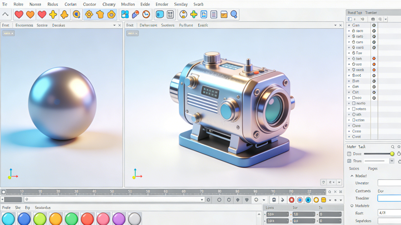
Task: Toggle visibility dot for the Sood row
Action: [374, 75]
